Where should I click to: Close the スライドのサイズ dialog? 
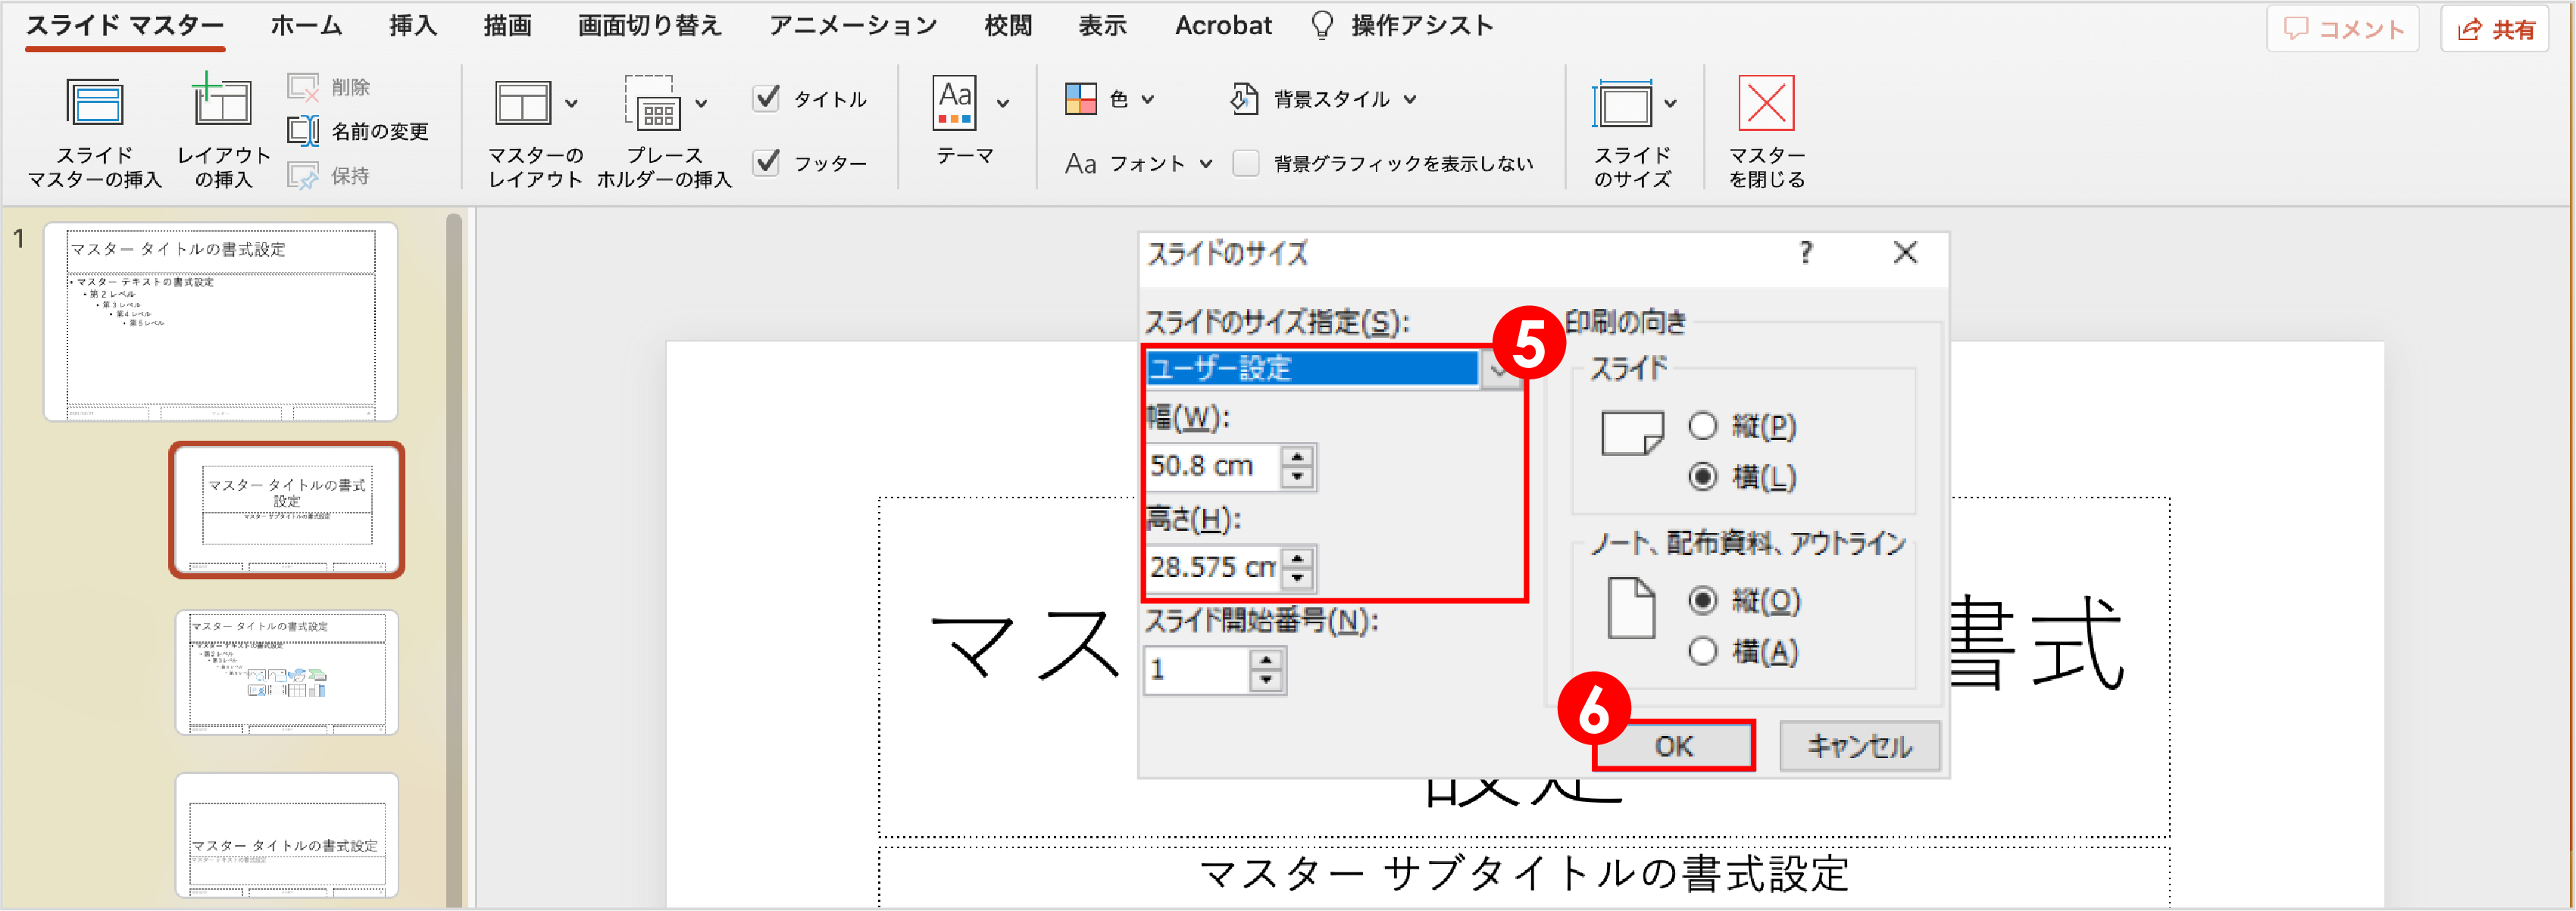click(1905, 252)
